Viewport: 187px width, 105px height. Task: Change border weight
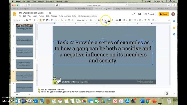pos(69,20)
